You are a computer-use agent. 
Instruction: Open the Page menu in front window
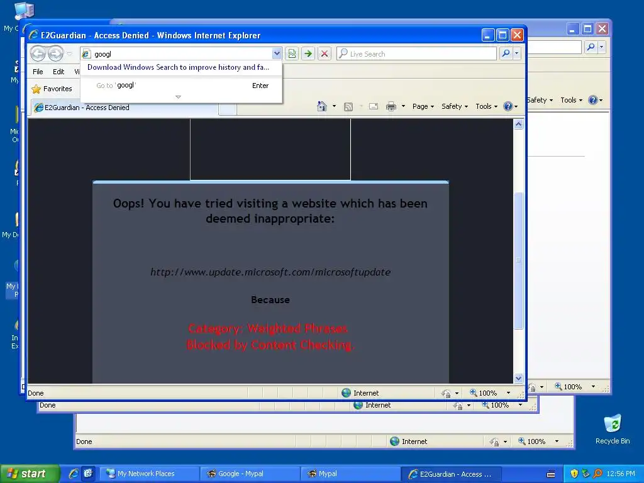tap(423, 106)
